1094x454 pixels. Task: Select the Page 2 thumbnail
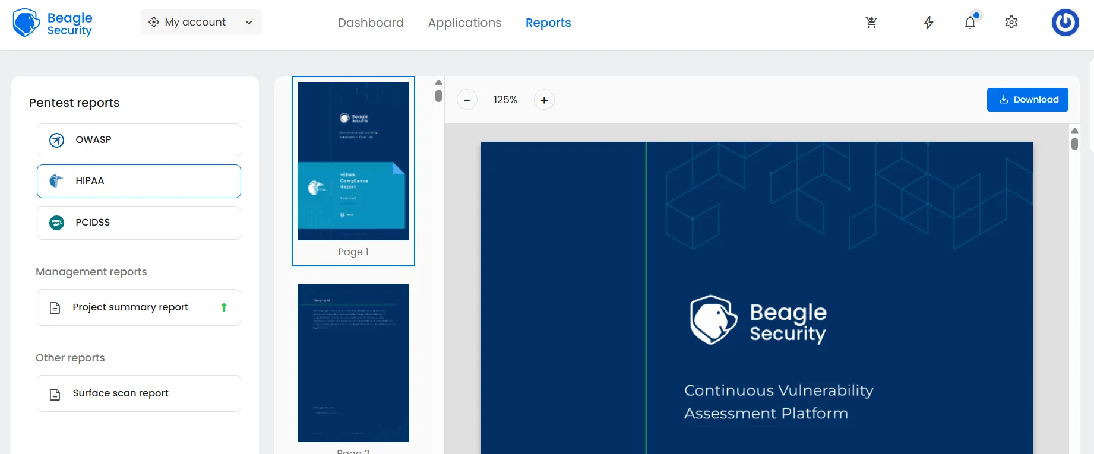(x=353, y=363)
